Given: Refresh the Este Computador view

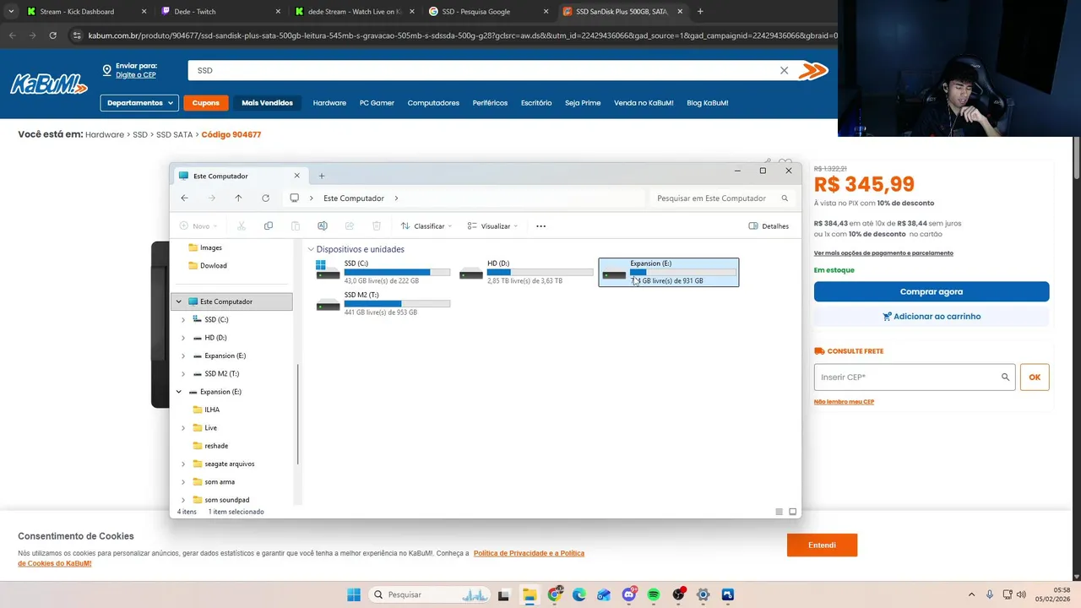Looking at the screenshot, I should [x=265, y=198].
